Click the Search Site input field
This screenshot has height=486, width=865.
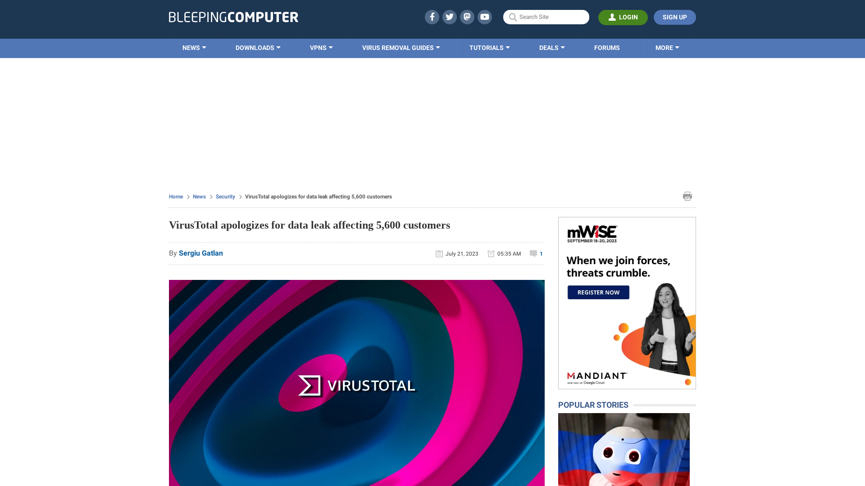(546, 17)
